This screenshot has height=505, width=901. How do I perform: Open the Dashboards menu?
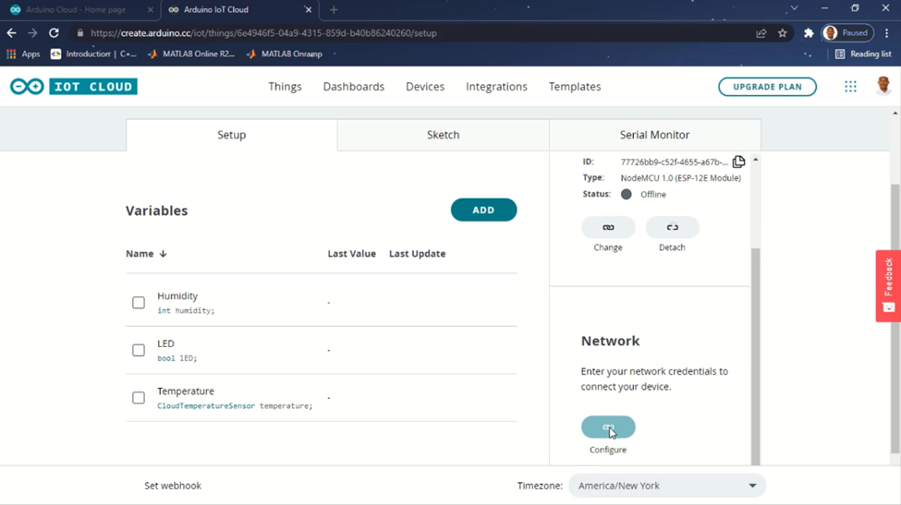(353, 87)
